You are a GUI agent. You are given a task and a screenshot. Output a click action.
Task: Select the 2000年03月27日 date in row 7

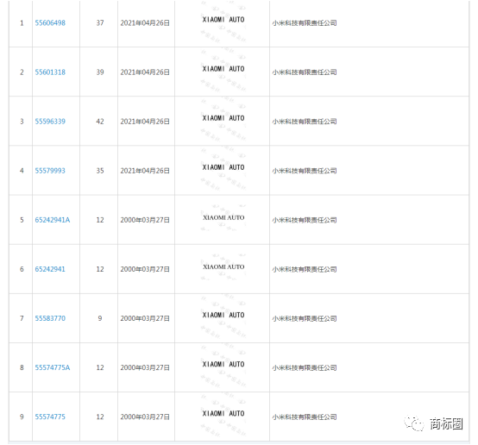click(x=145, y=318)
